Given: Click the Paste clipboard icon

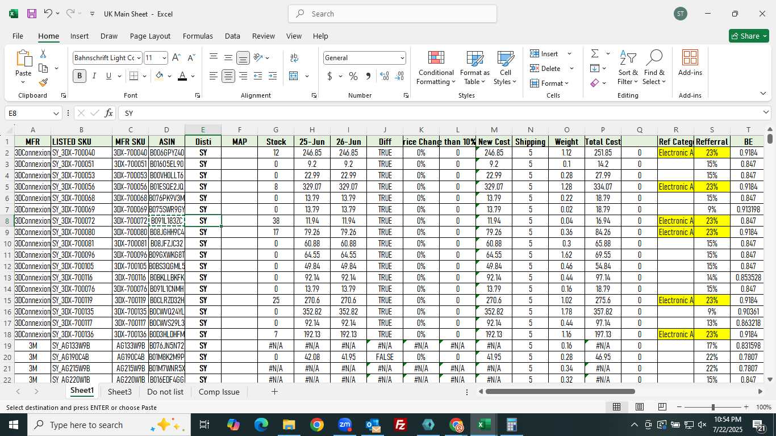Looking at the screenshot, I should coord(23,58).
